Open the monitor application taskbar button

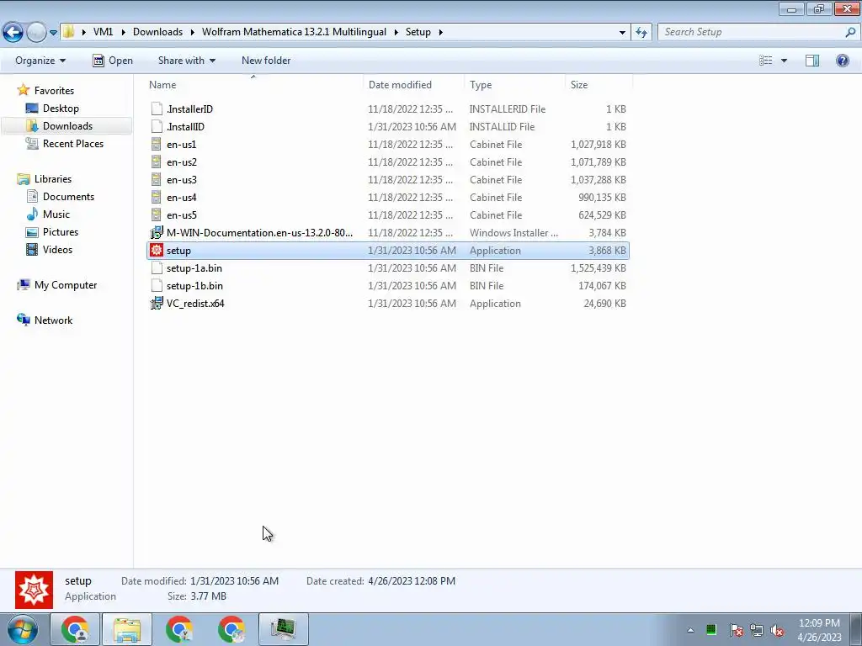(x=283, y=629)
